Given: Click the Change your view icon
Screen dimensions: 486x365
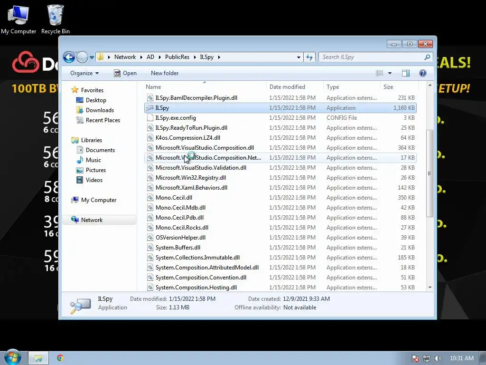Looking at the screenshot, I should (x=380, y=73).
